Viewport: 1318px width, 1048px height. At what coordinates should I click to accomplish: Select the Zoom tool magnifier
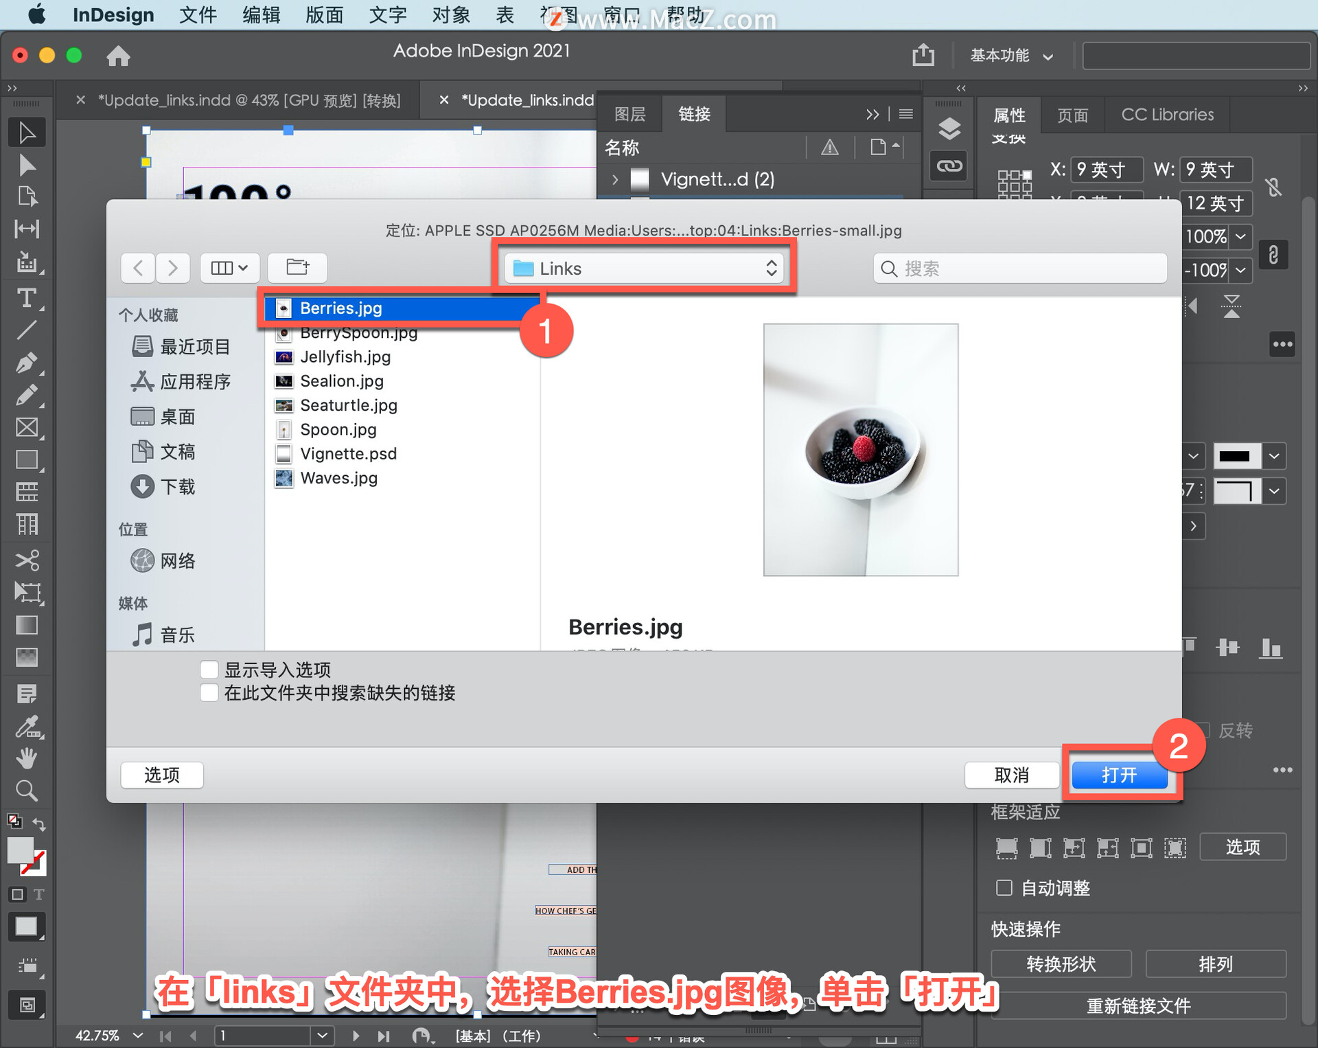click(26, 791)
